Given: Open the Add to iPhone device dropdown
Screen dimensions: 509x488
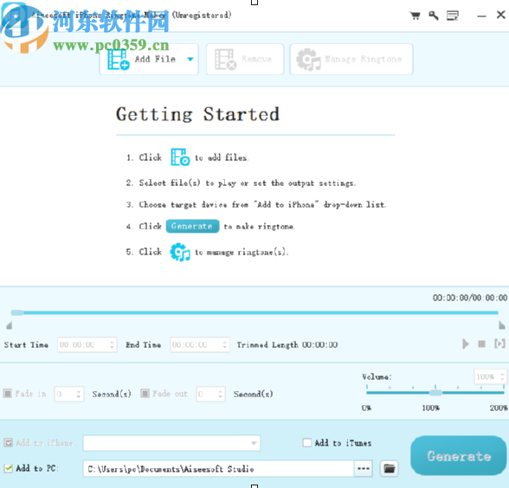Looking at the screenshot, I should 171,443.
